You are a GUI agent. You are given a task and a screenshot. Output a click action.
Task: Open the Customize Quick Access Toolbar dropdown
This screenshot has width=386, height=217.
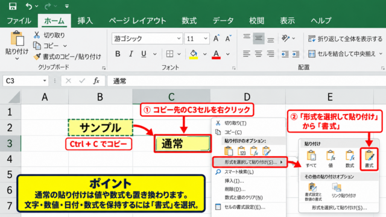(67, 7)
